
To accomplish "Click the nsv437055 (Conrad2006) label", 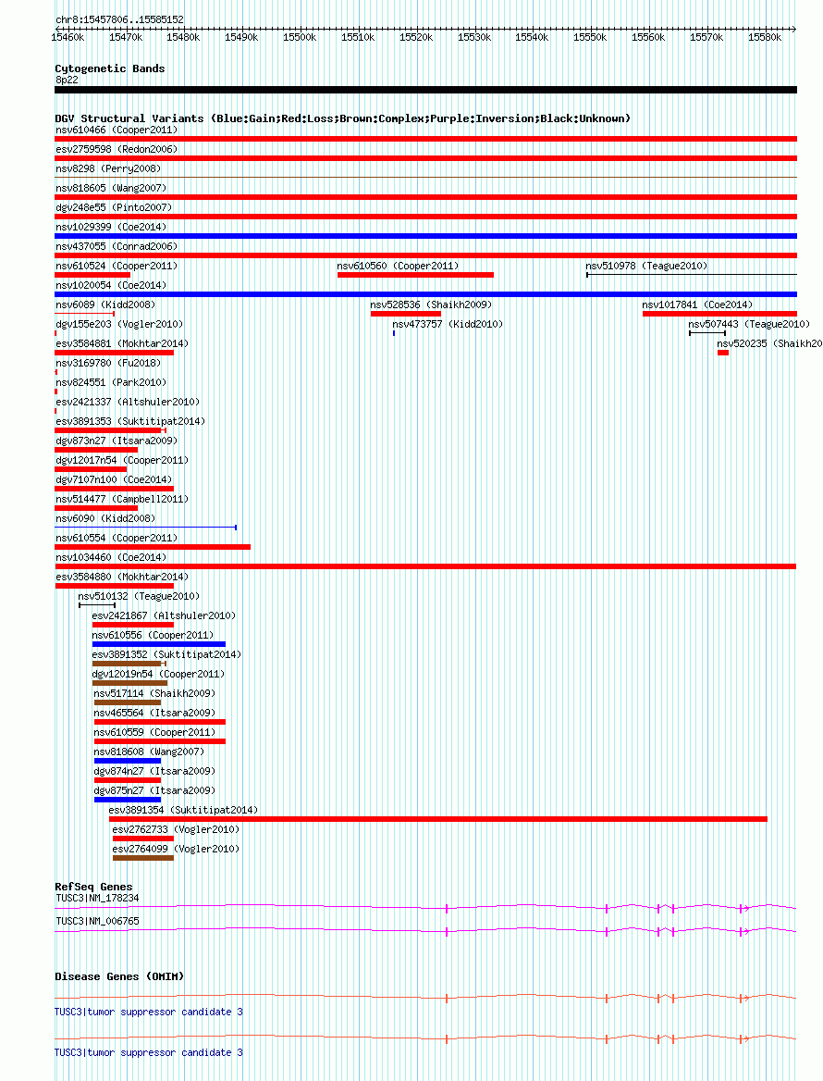I will 117,246.
